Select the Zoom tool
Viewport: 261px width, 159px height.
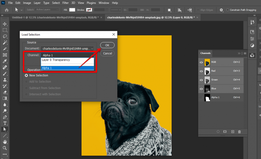click(5, 148)
